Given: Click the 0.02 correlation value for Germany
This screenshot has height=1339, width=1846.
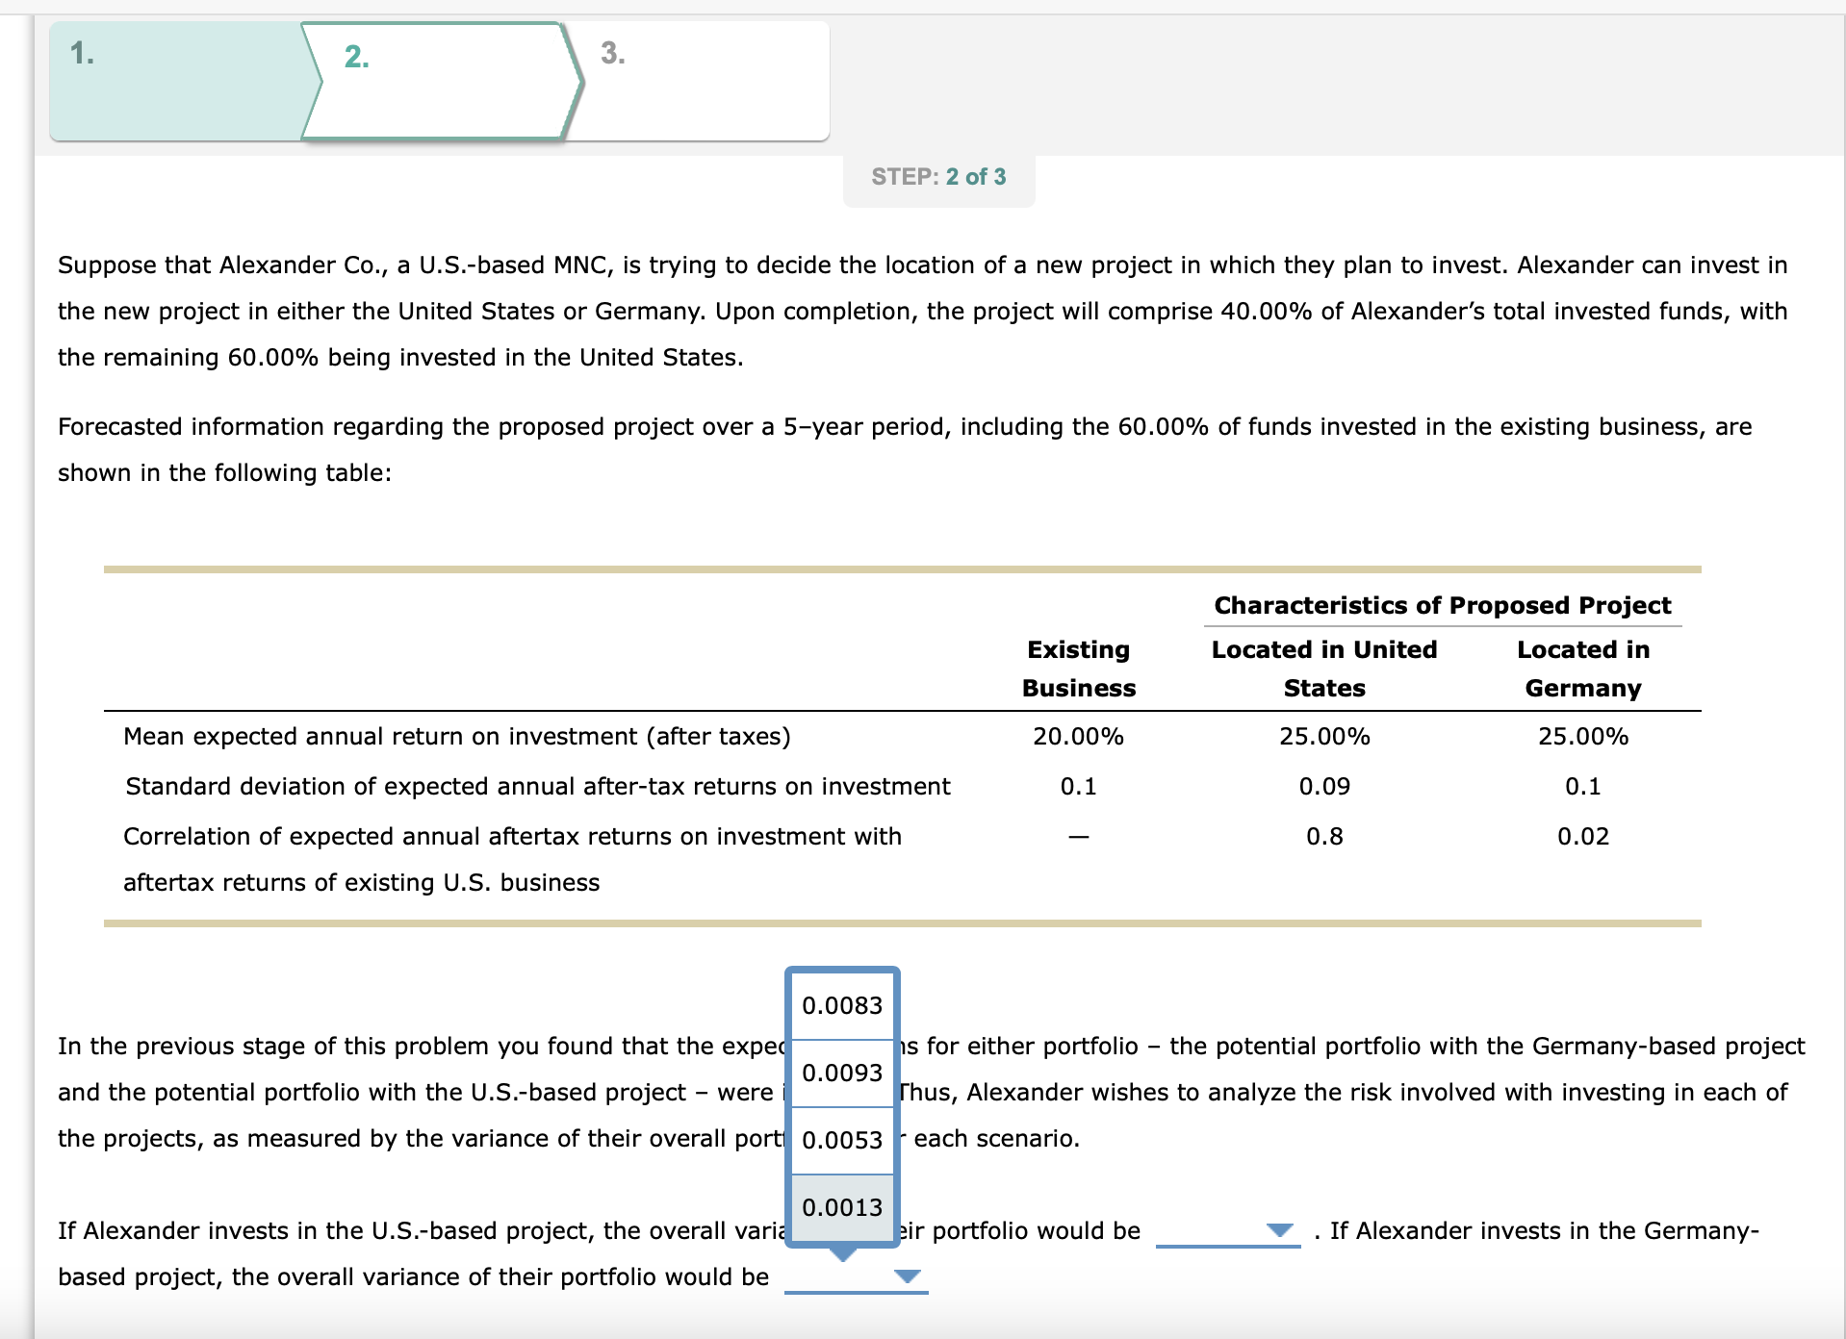Looking at the screenshot, I should pyautogui.click(x=1583, y=836).
